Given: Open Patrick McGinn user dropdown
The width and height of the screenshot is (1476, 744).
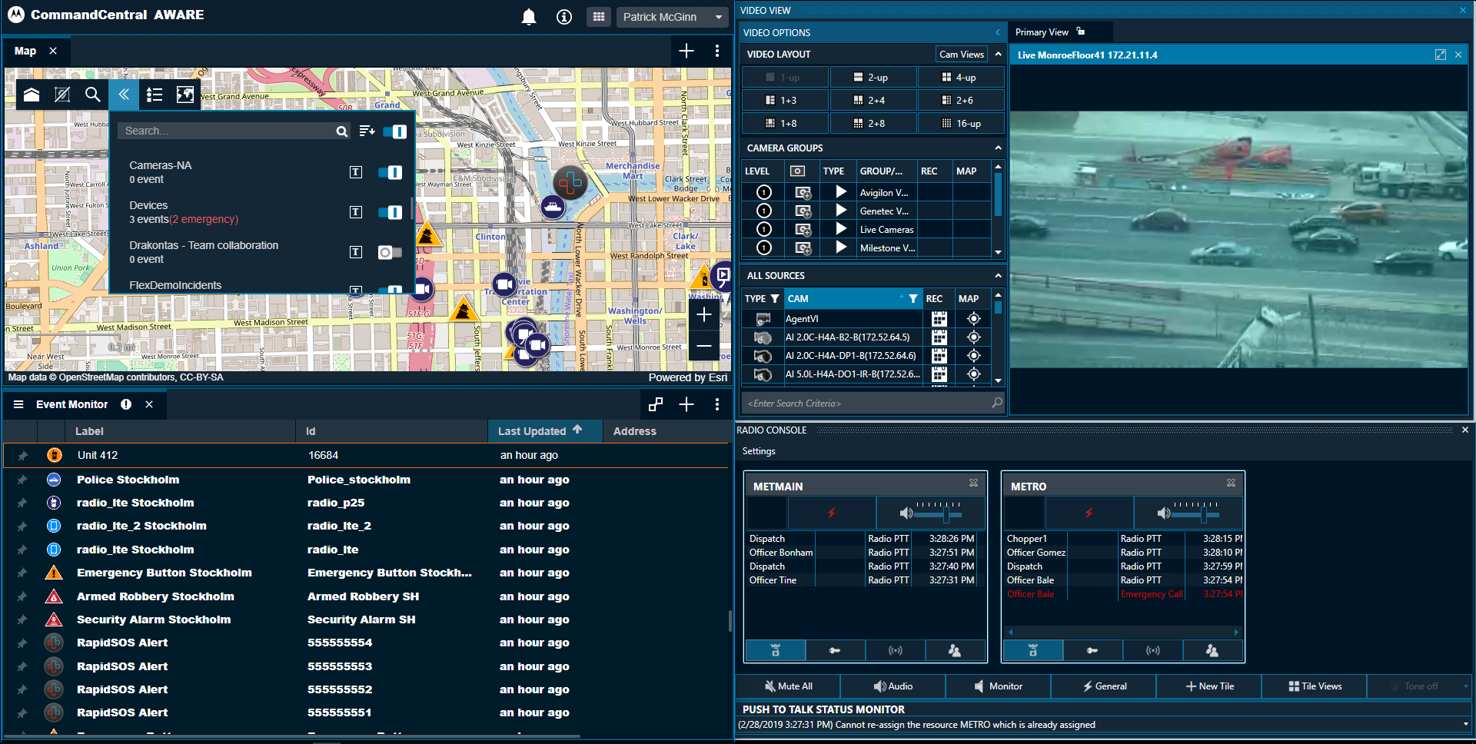Looking at the screenshot, I should [673, 17].
